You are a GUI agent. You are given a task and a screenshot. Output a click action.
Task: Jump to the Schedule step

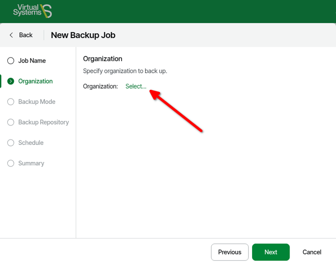(31, 143)
